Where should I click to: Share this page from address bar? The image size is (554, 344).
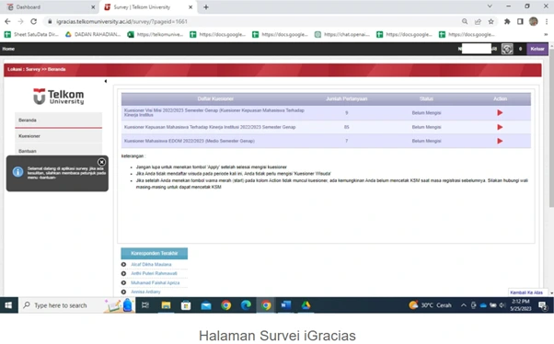click(x=478, y=21)
